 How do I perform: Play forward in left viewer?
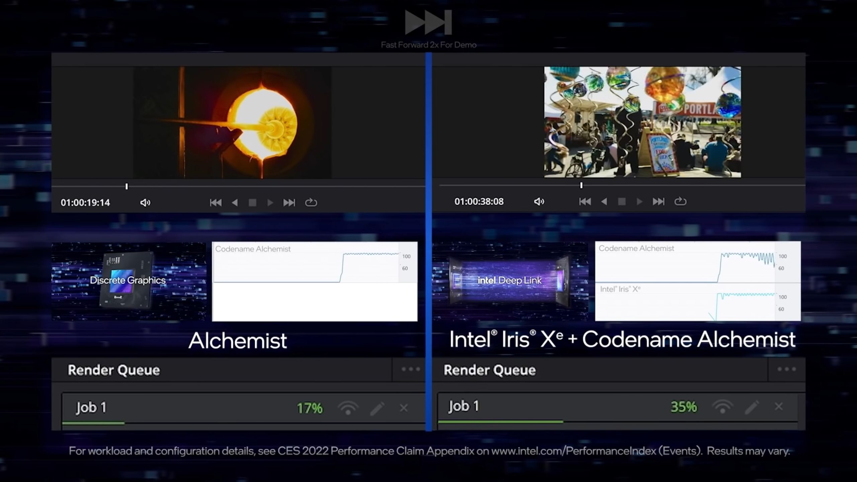[x=270, y=203]
